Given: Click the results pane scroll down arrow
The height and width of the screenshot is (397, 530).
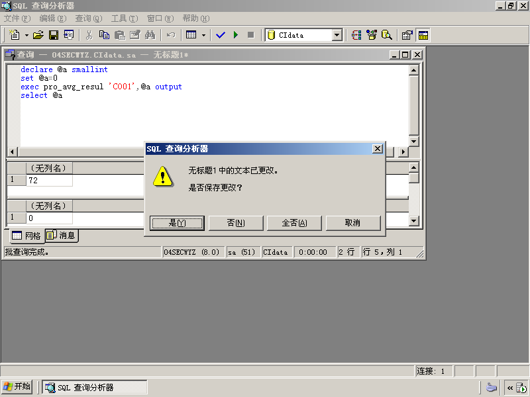Looking at the screenshot, I should pyautogui.click(x=413, y=221).
